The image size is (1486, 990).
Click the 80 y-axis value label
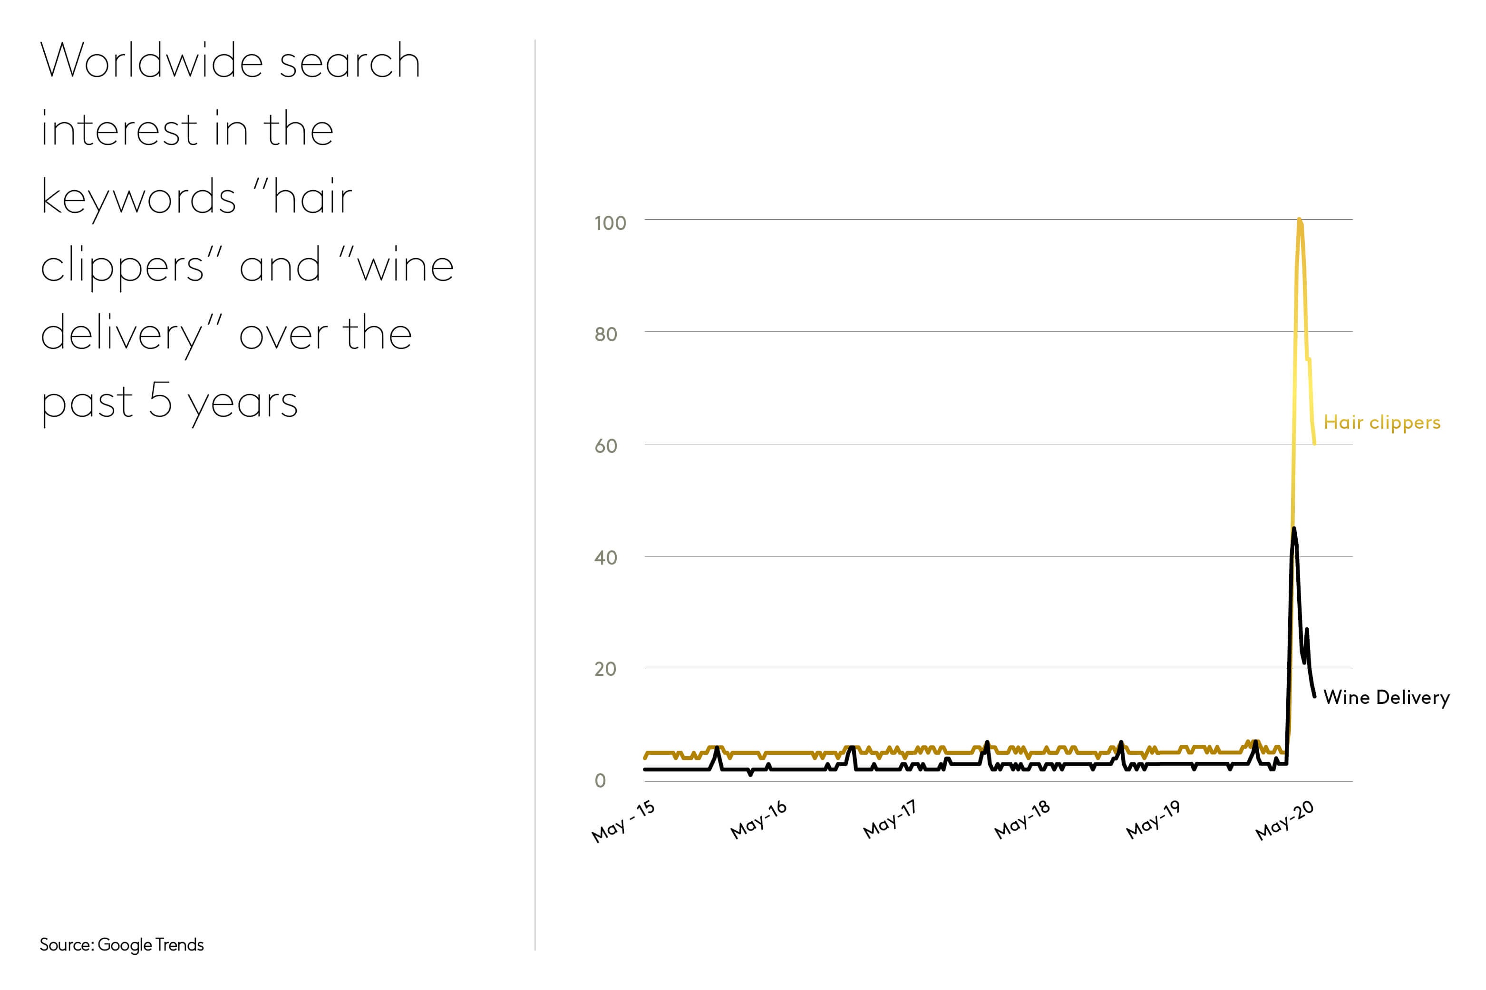pyautogui.click(x=605, y=334)
